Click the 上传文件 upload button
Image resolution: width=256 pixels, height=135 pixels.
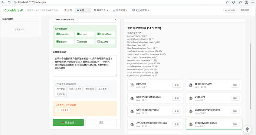pyautogui.click(x=63, y=110)
